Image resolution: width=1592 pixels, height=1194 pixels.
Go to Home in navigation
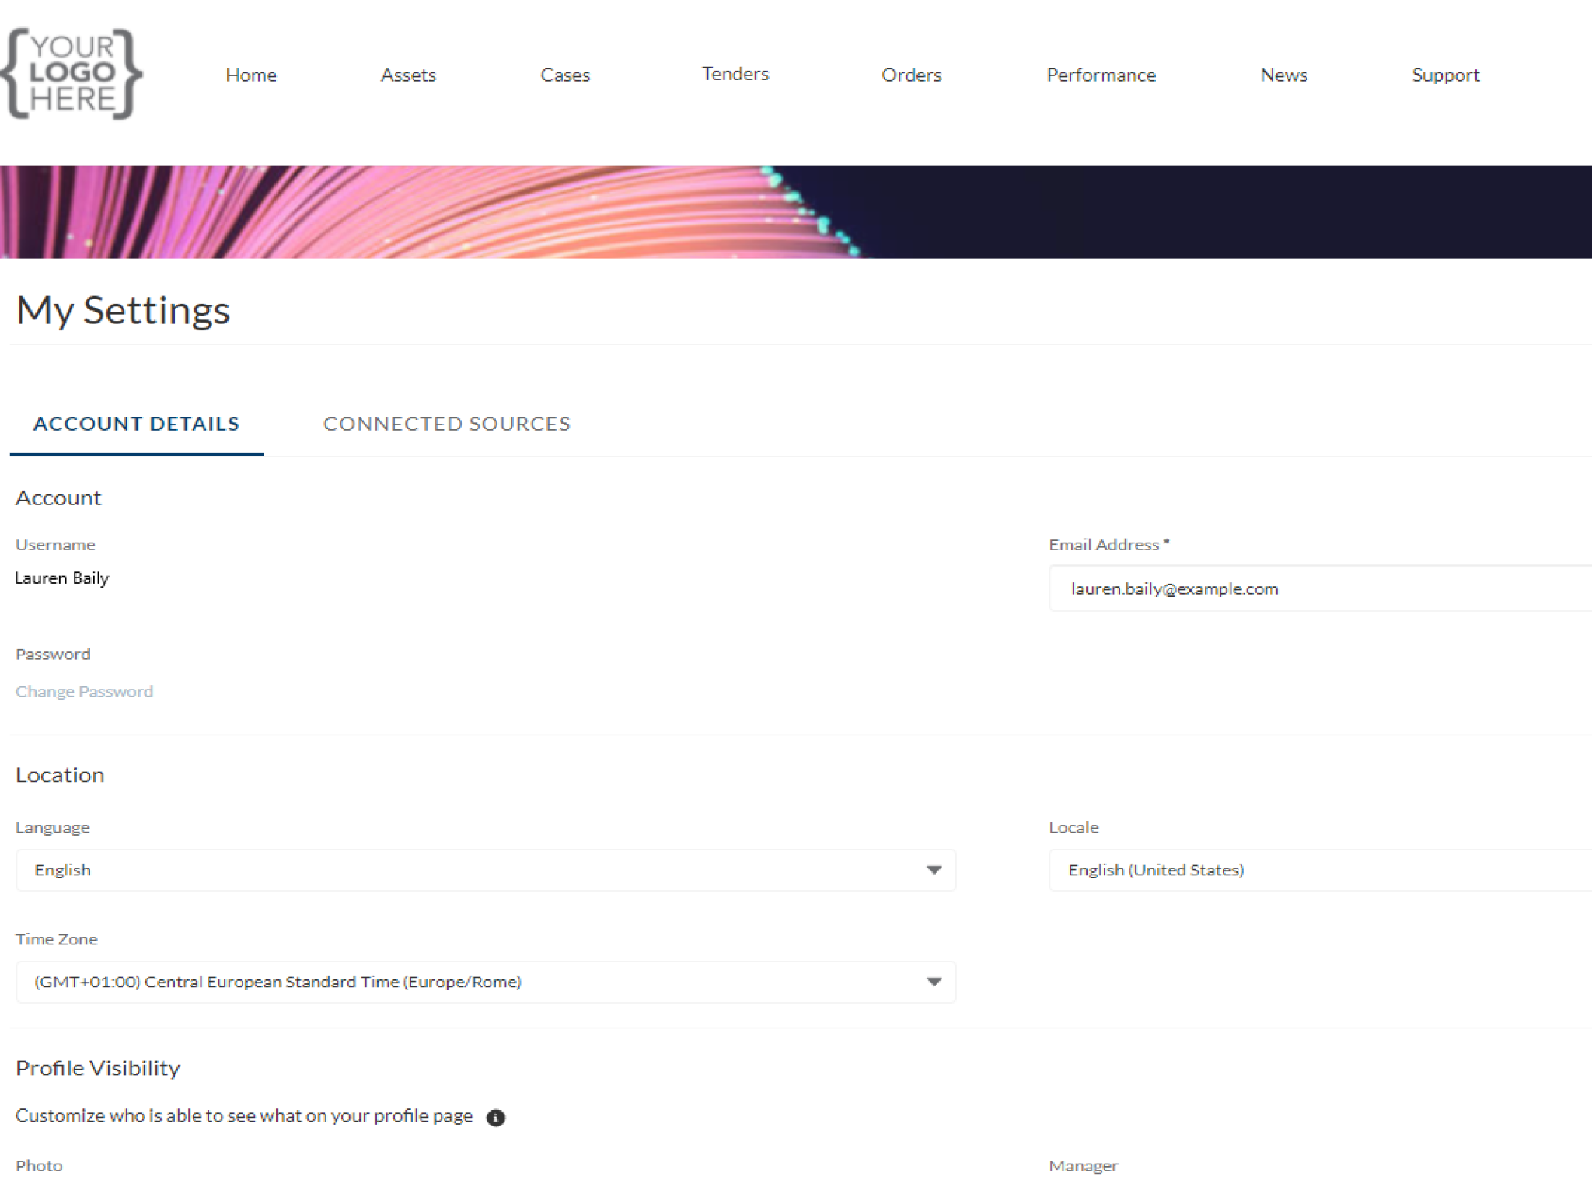pos(251,75)
